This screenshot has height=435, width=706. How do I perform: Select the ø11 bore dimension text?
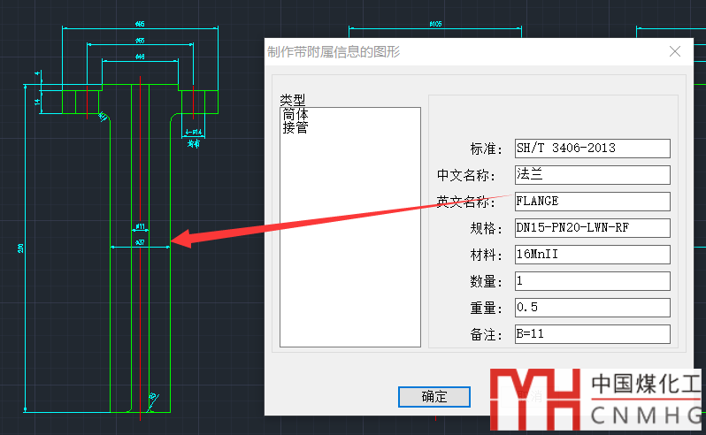tap(140, 227)
